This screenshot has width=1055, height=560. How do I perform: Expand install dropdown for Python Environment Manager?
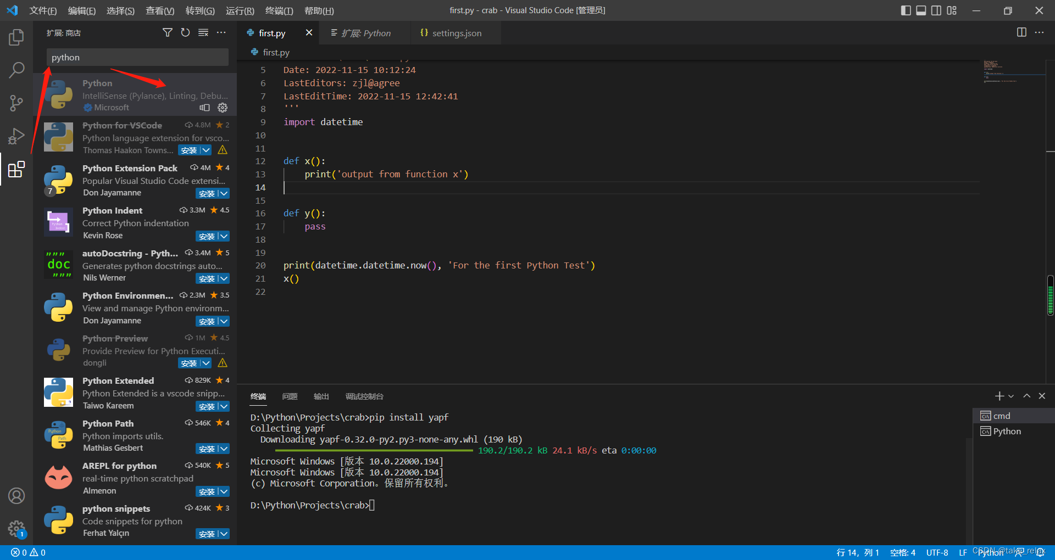pyautogui.click(x=224, y=321)
